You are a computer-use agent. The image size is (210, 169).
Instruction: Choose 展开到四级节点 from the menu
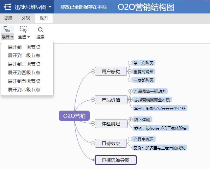(24, 73)
